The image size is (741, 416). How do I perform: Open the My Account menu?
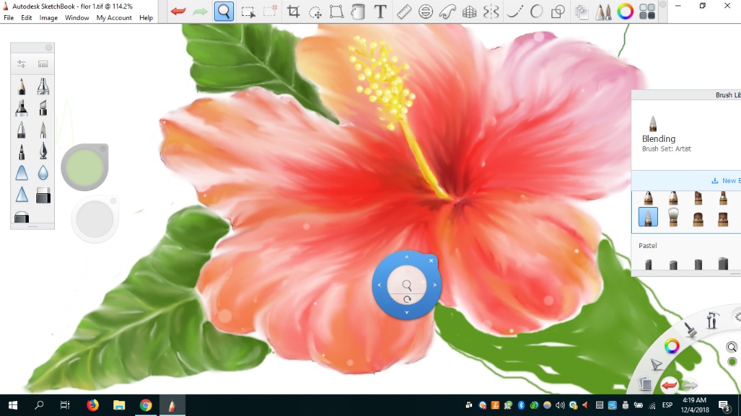point(114,18)
